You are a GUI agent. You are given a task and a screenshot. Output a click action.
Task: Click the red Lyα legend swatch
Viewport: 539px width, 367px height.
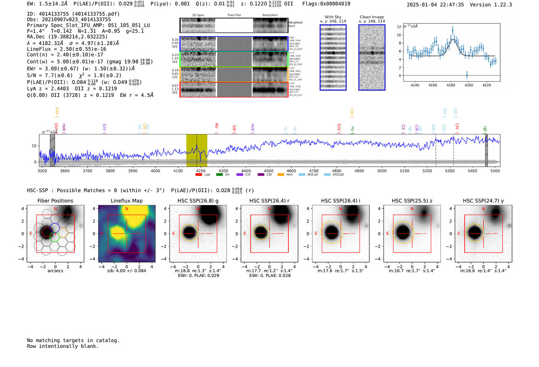pos(199,174)
